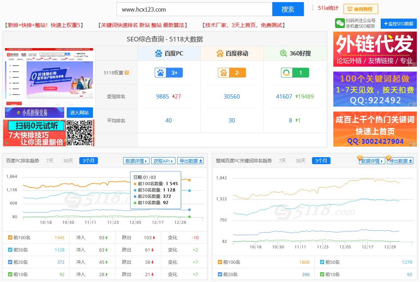Click the cyan top-50 chart marker
The width and height of the screenshot is (420, 282).
click(189, 191)
